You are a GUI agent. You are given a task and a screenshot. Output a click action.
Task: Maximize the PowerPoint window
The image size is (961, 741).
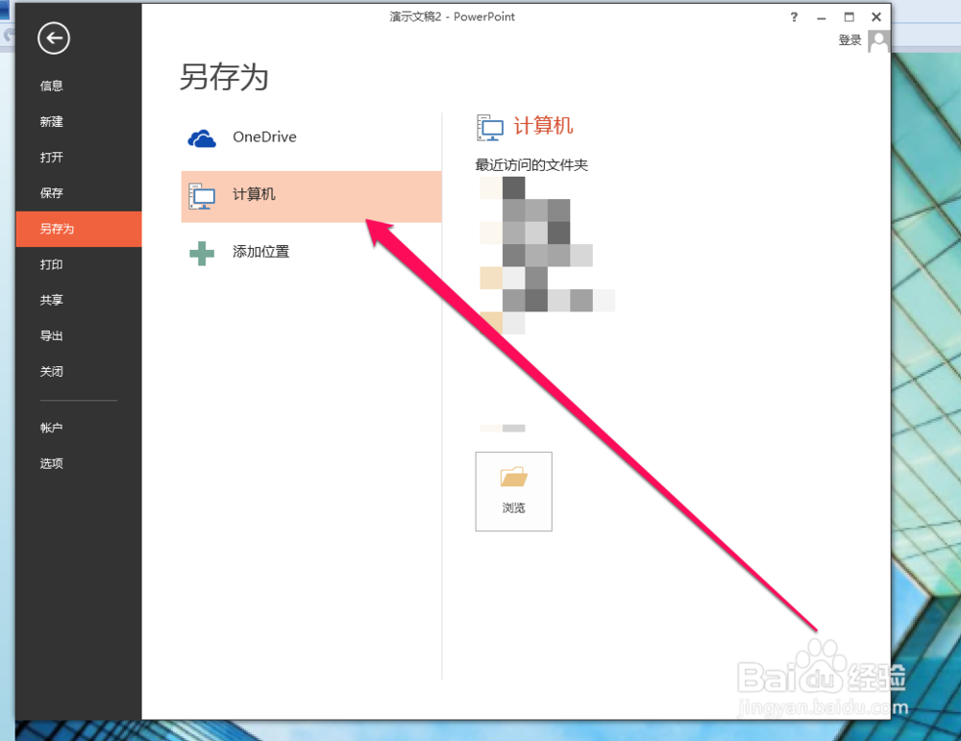pyautogui.click(x=849, y=17)
